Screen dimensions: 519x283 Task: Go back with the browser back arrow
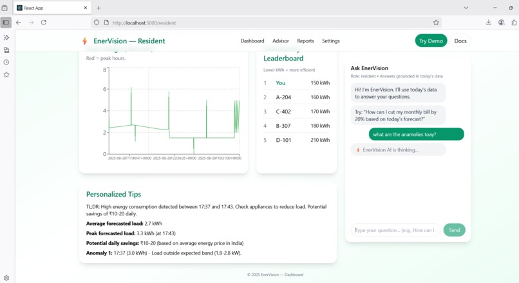click(x=19, y=23)
